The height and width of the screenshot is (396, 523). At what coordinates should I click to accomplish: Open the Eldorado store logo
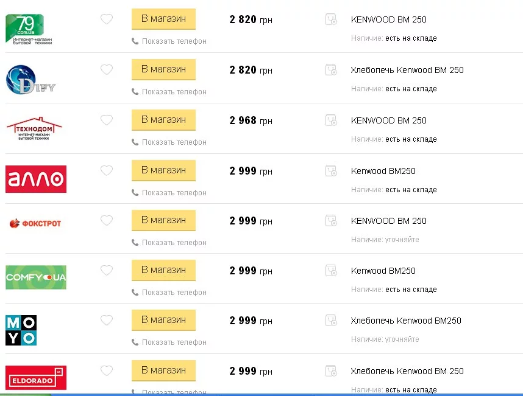point(36,377)
